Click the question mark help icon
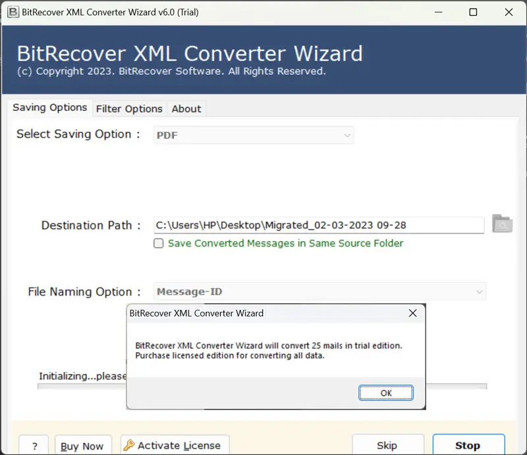This screenshot has width=527, height=455. [34, 446]
